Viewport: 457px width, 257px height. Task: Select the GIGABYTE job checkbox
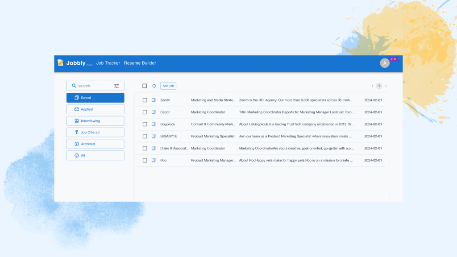145,136
